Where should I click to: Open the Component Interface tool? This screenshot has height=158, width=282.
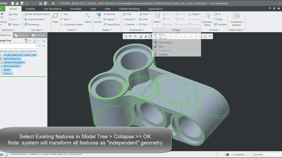[236, 19]
